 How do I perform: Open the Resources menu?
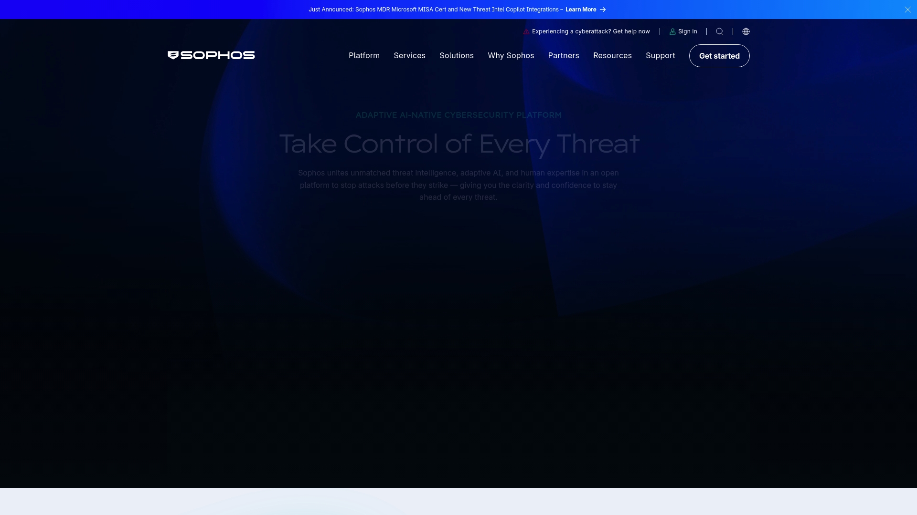tap(612, 56)
